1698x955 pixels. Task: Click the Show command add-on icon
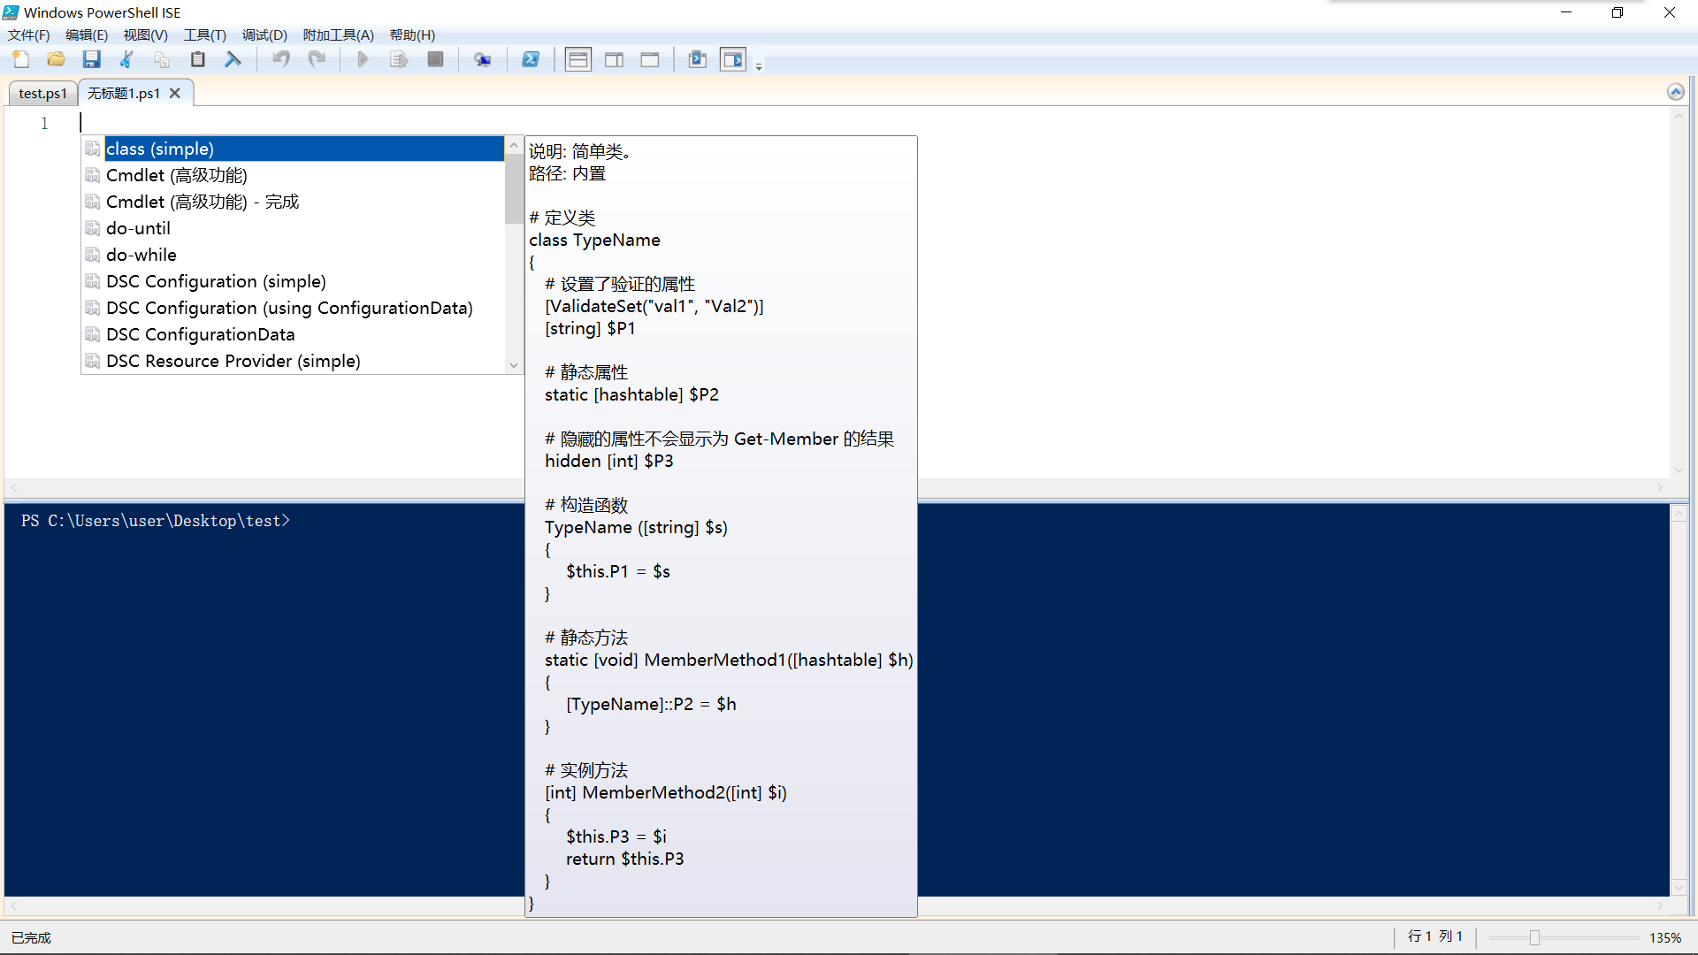pyautogui.click(x=733, y=59)
